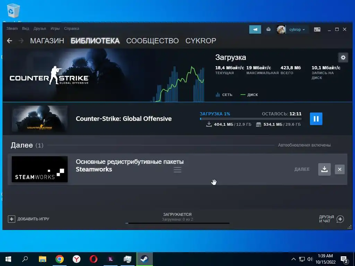Switch to Big Picture mode icon

(x=317, y=29)
